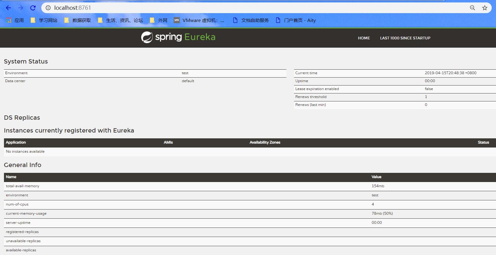Click the Availability Zones column header

pos(265,142)
